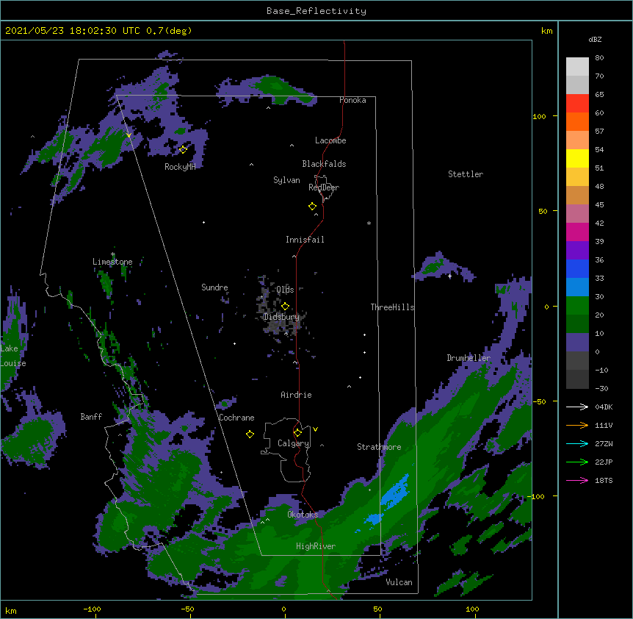Click the Strathmore label

(379, 447)
